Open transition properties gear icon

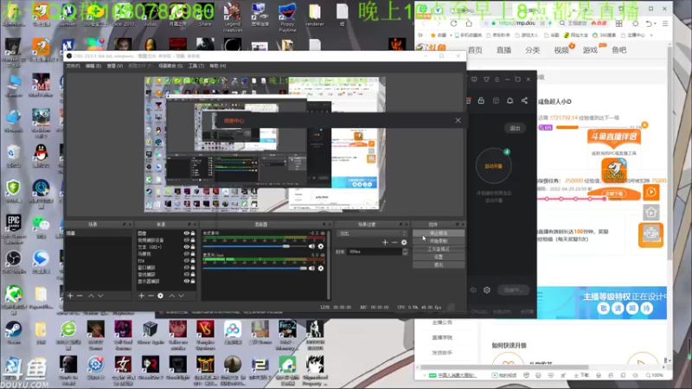(x=404, y=242)
